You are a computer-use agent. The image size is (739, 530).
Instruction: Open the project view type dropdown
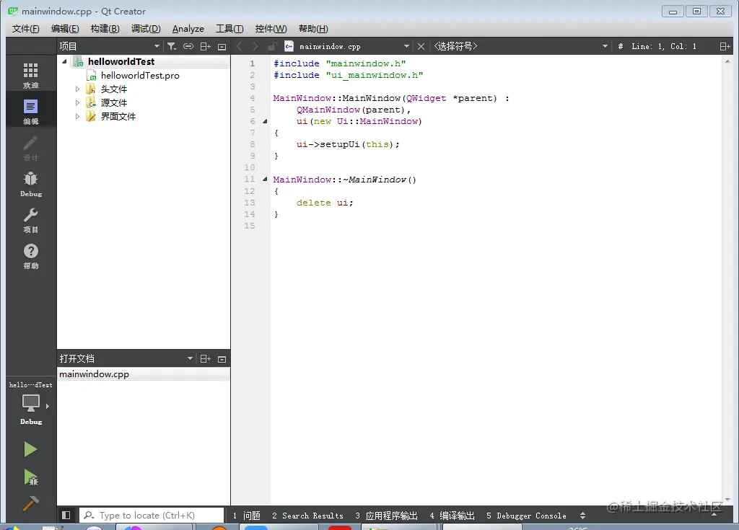(x=157, y=46)
